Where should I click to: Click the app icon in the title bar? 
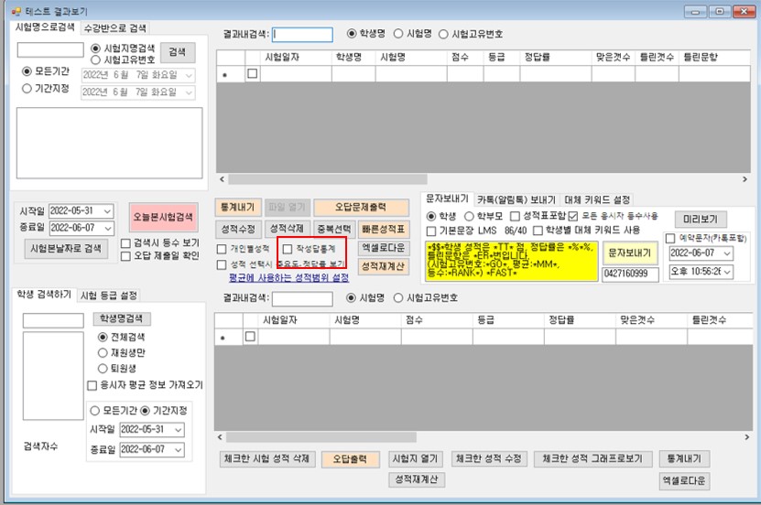tap(16, 11)
